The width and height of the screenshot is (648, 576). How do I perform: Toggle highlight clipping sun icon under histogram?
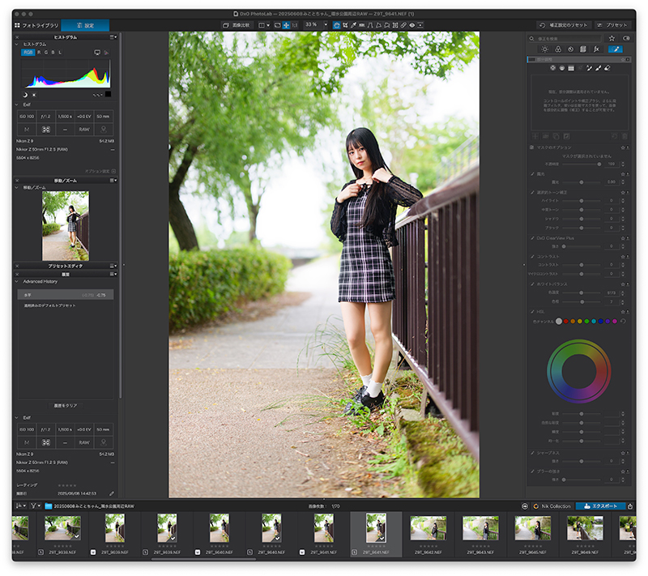34,95
